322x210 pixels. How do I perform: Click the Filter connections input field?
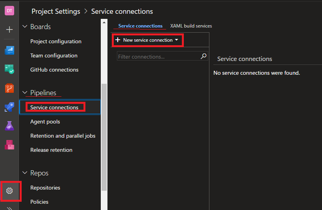coord(157,57)
